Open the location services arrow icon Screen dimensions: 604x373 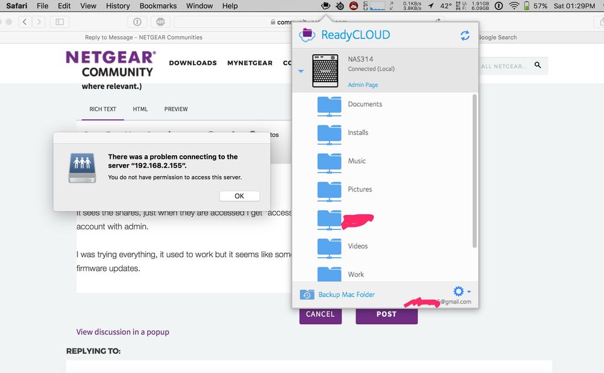click(431, 6)
